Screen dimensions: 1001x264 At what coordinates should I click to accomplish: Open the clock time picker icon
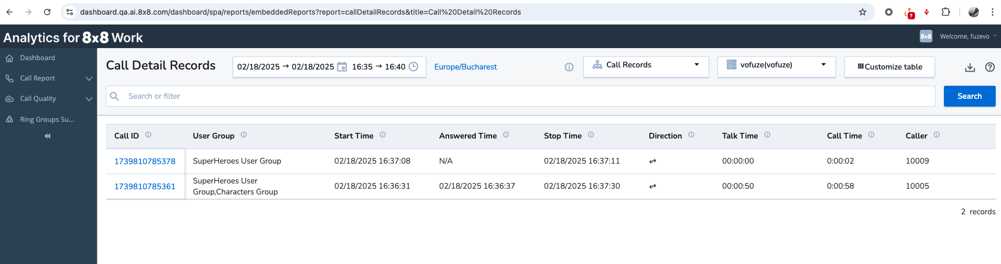pos(414,66)
